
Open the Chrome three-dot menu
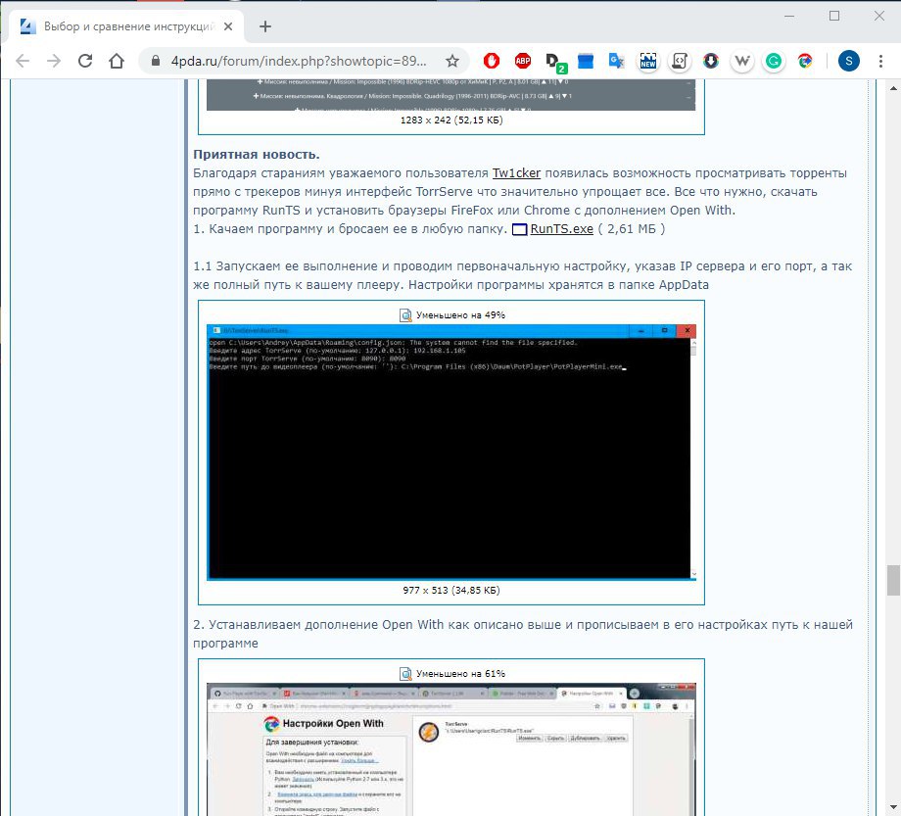(x=880, y=61)
